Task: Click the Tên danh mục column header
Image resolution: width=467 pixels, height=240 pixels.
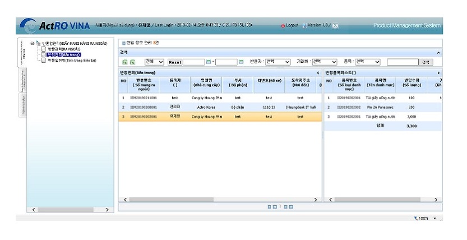Action: [x=380, y=85]
